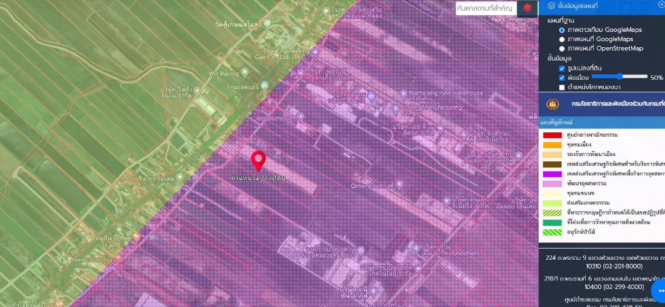Click the purple special economic zone swatch
Viewport: 665px width, 307px height.
click(x=553, y=173)
